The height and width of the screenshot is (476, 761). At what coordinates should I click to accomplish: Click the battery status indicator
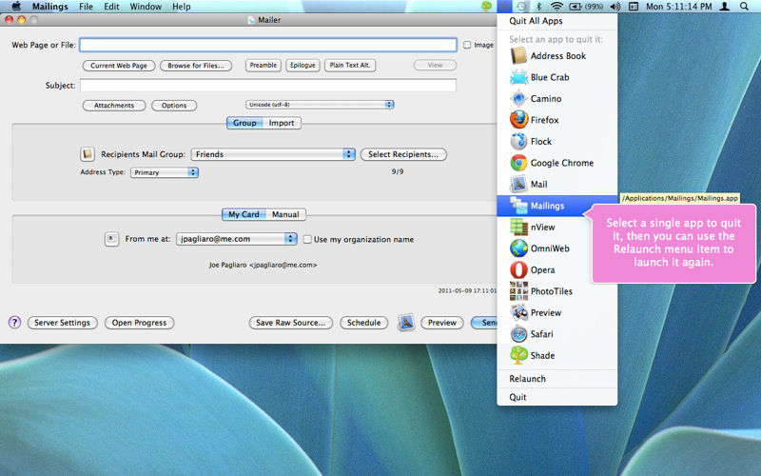(x=586, y=7)
